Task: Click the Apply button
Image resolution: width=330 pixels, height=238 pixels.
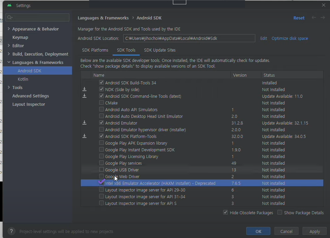Action: [x=315, y=231]
